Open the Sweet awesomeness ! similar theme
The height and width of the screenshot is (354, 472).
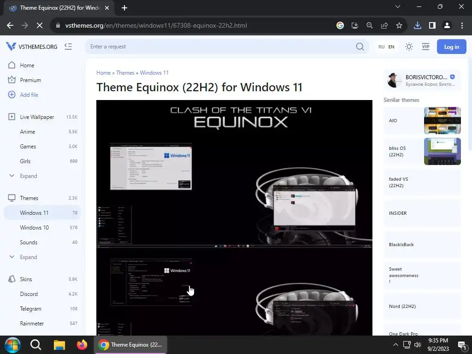(x=422, y=276)
